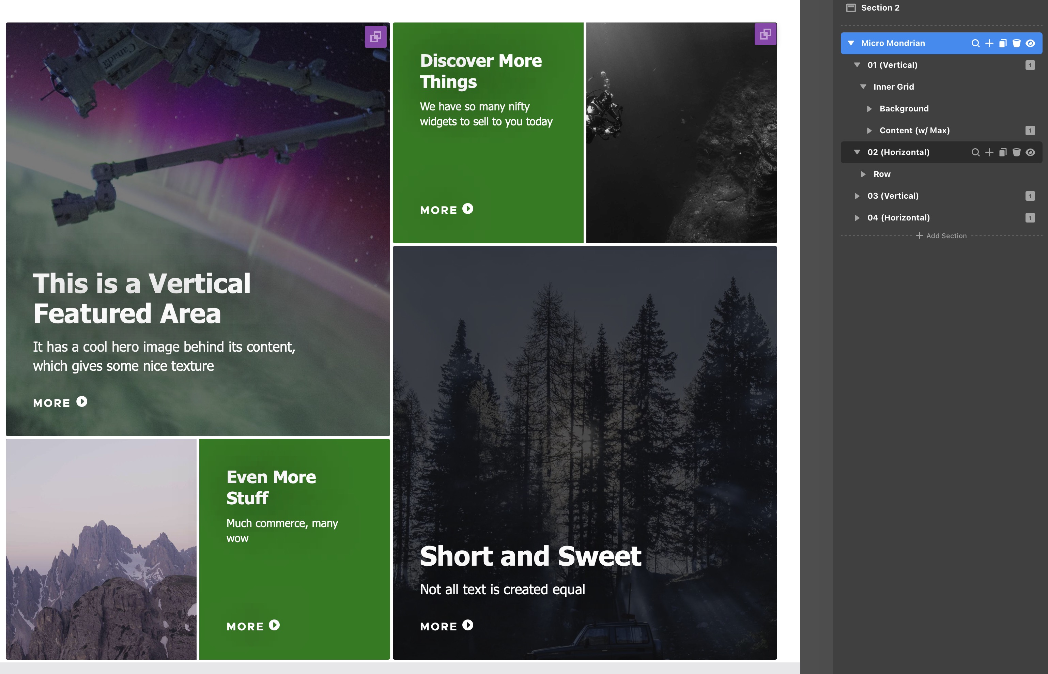
Task: Expand the Background tree item
Action: (x=869, y=109)
